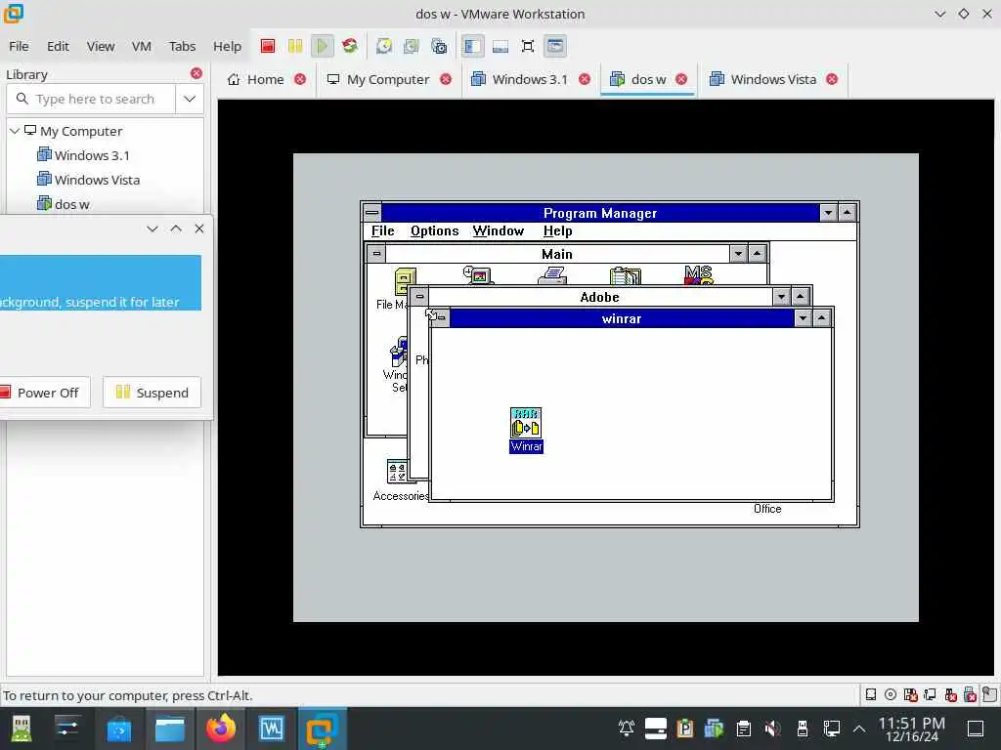This screenshot has width=1001, height=750.
Task: Open the Main window control menu box
Action: click(x=376, y=254)
